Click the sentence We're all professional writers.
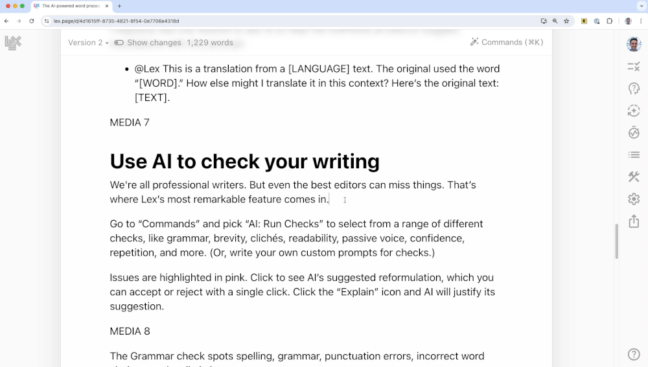Image resolution: width=648 pixels, height=367 pixels. tap(178, 185)
